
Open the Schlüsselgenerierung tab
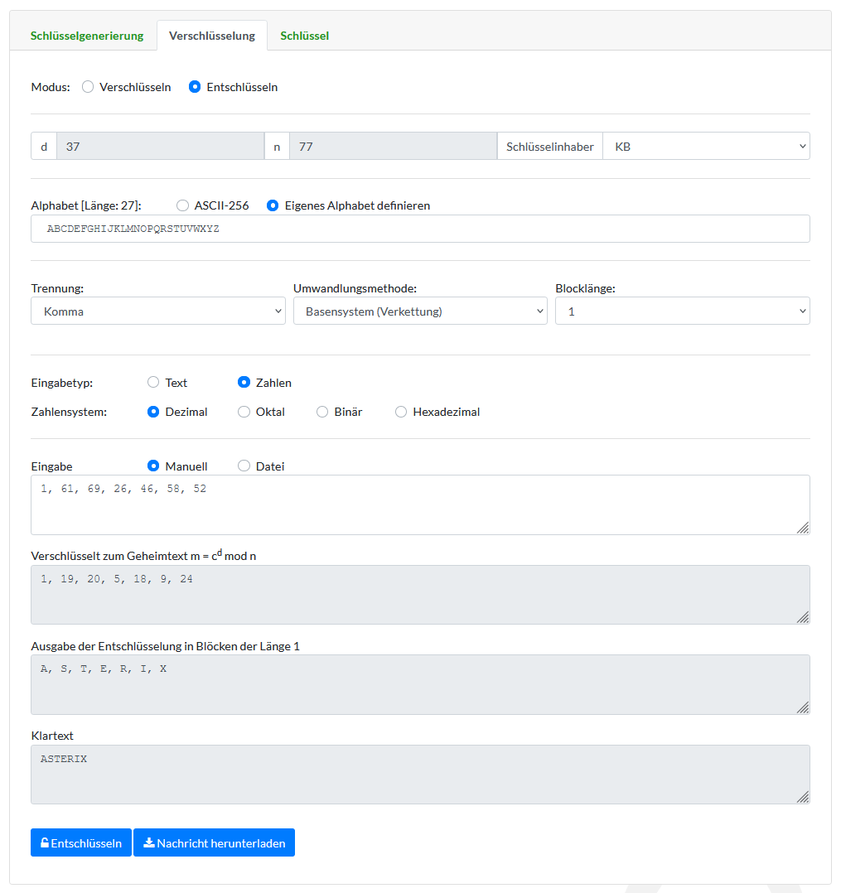coord(87,36)
